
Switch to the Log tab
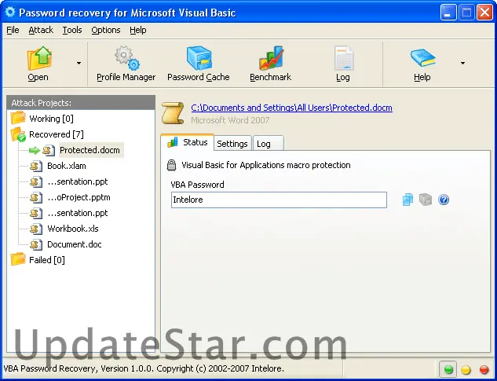coord(269,144)
